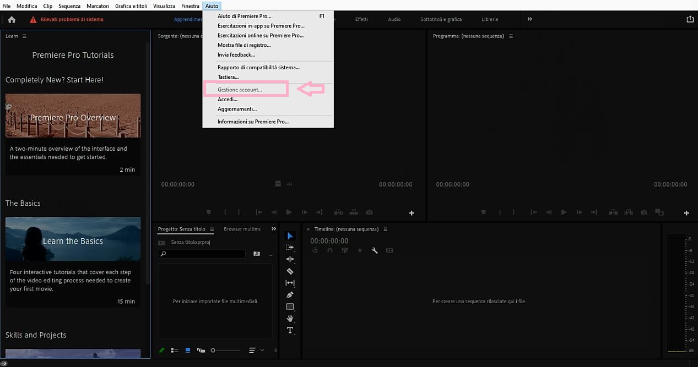Click Overwrite button in Source monitor
Image resolution: width=698 pixels, height=367 pixels.
tap(354, 212)
